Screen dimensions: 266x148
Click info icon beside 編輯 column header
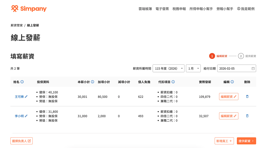click(232, 82)
